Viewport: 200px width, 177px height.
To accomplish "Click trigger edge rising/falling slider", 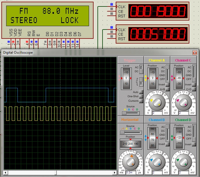I will coord(141,82).
